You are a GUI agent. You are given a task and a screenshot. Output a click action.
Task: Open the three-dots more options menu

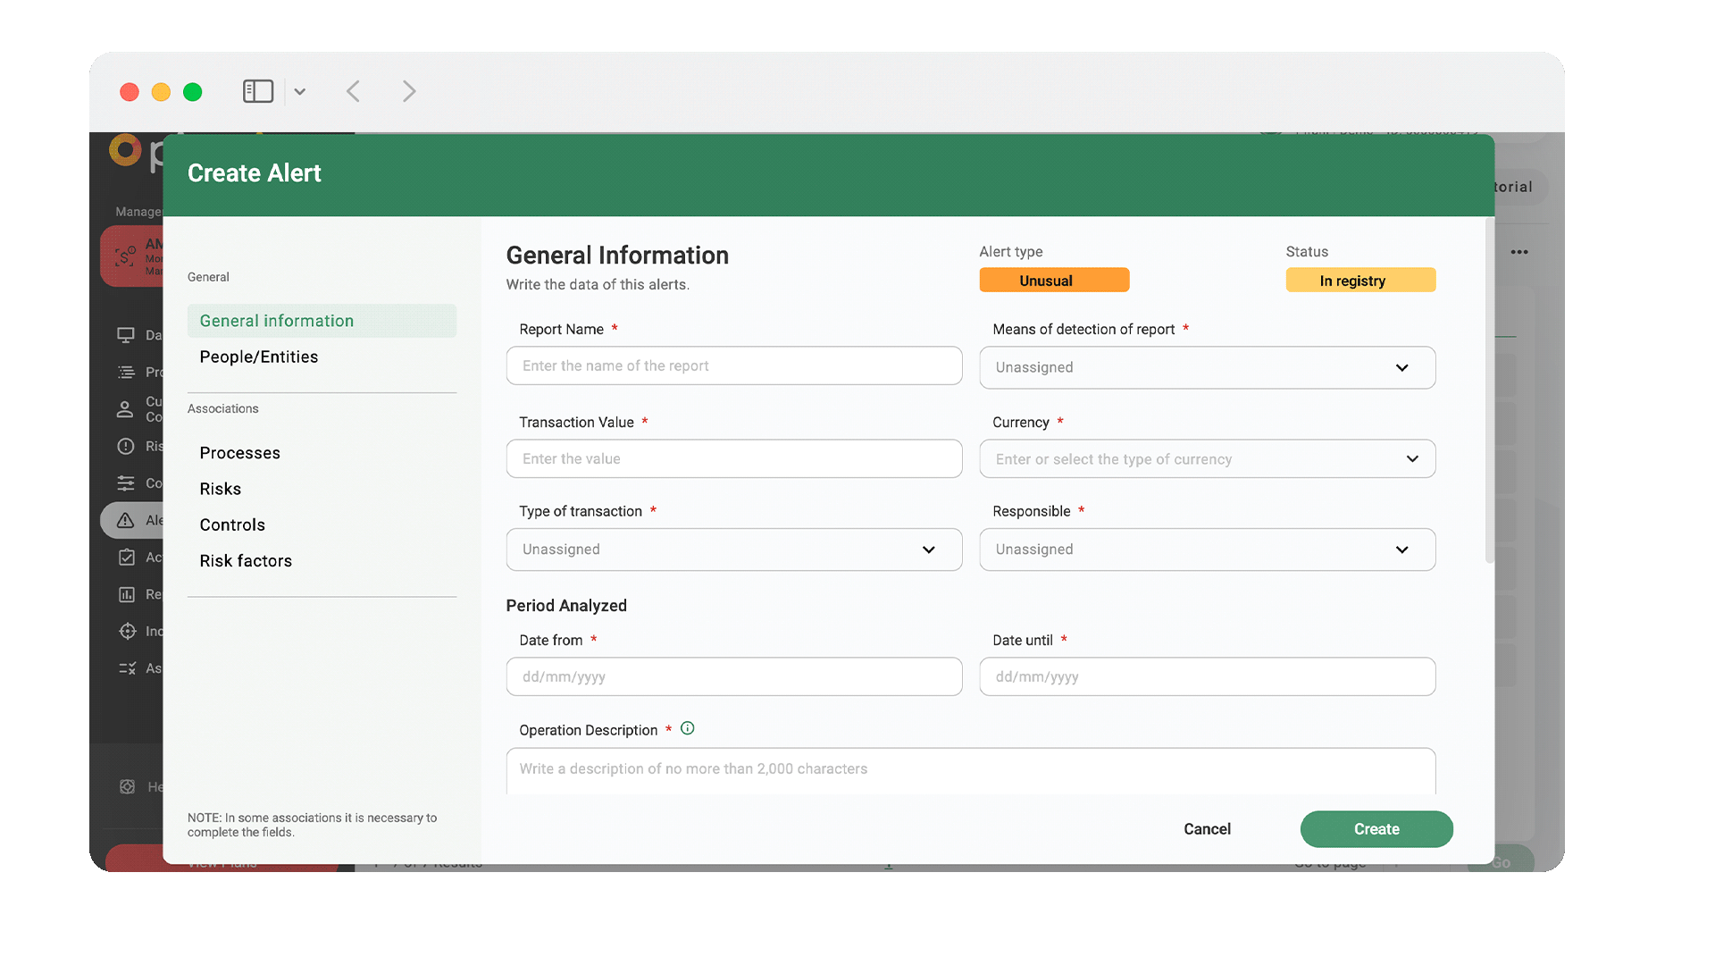point(1518,252)
